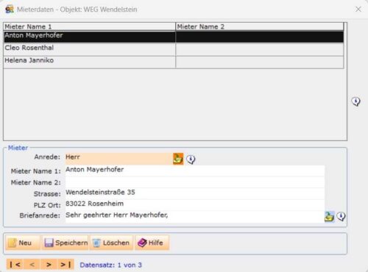Go to the previous record
Viewport: 368px width, 272px height.
click(32, 265)
